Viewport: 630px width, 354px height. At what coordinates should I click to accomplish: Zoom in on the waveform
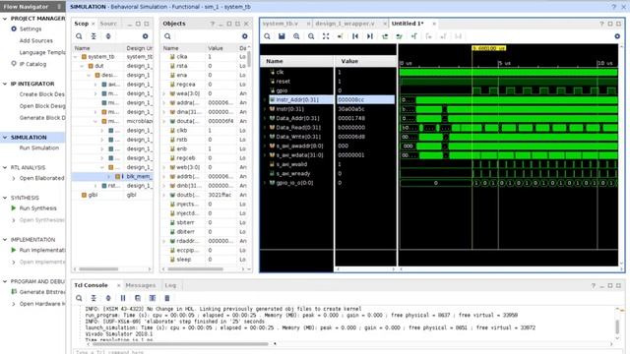tap(296, 36)
